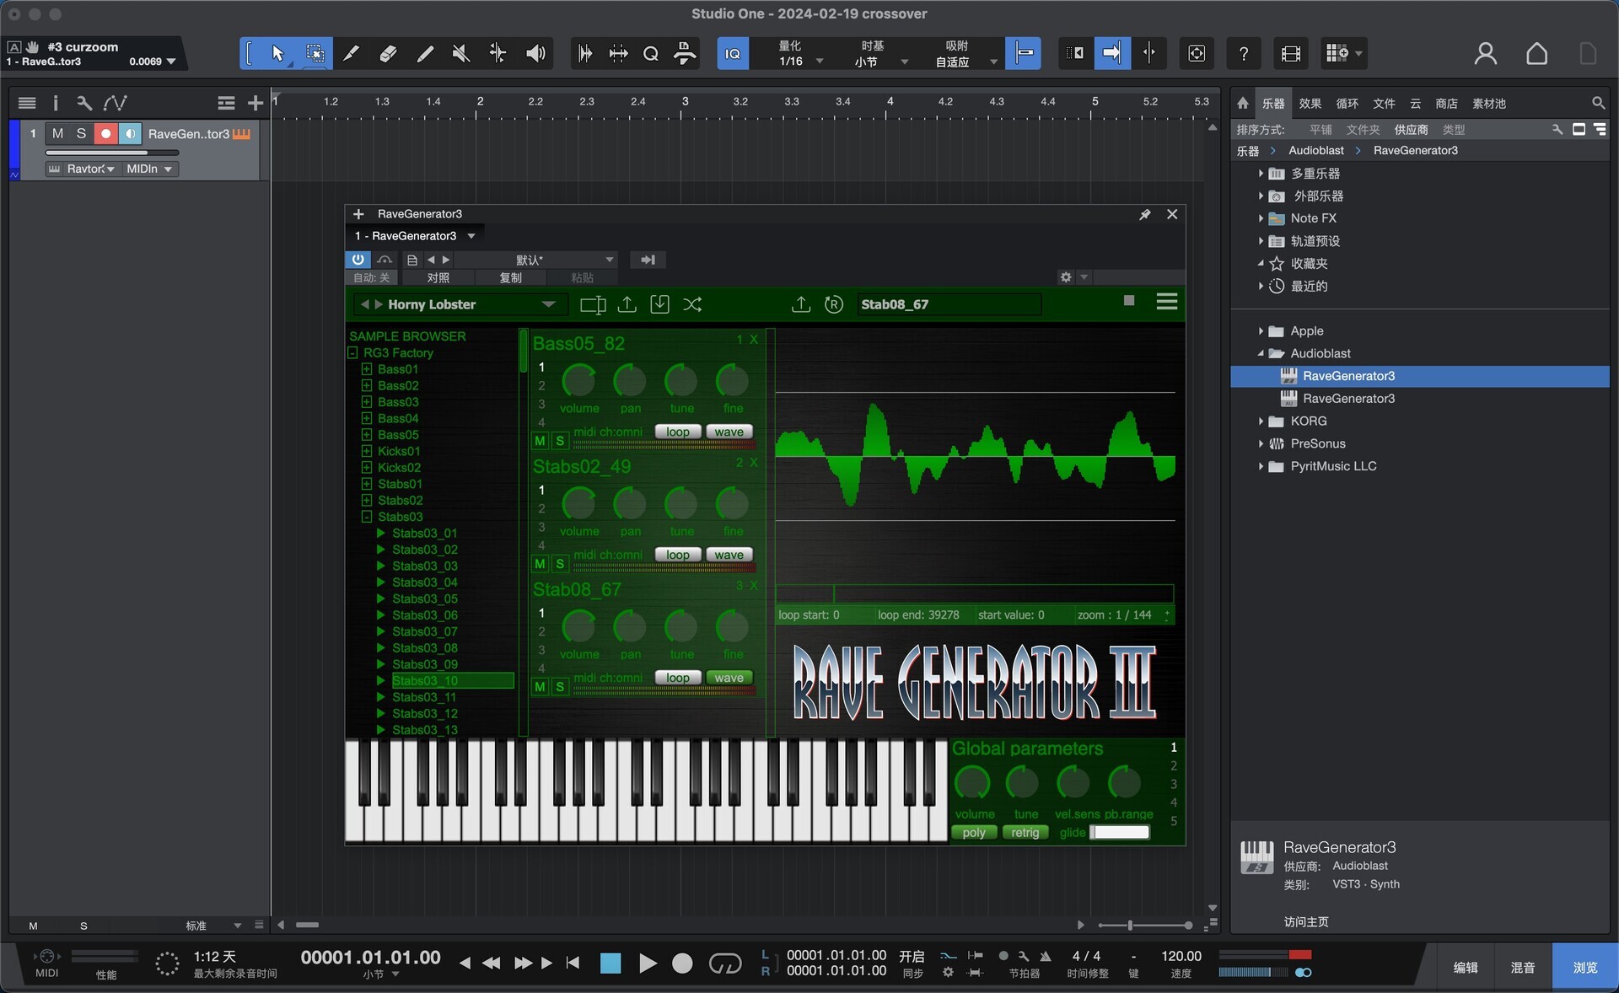Screen dimensions: 1619x993
Task: Expand the PreSonus vendor folder
Action: coord(1261,443)
